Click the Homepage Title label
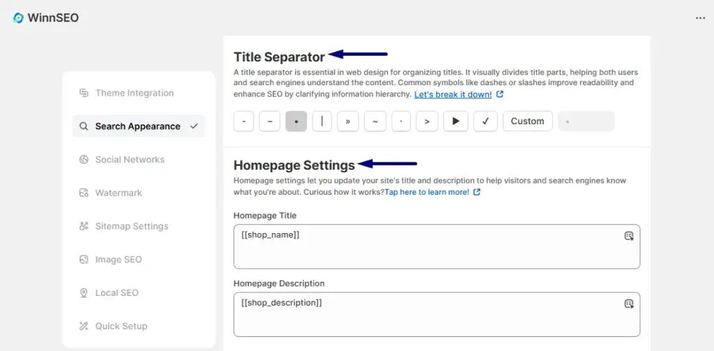This screenshot has width=714, height=351. (x=265, y=215)
